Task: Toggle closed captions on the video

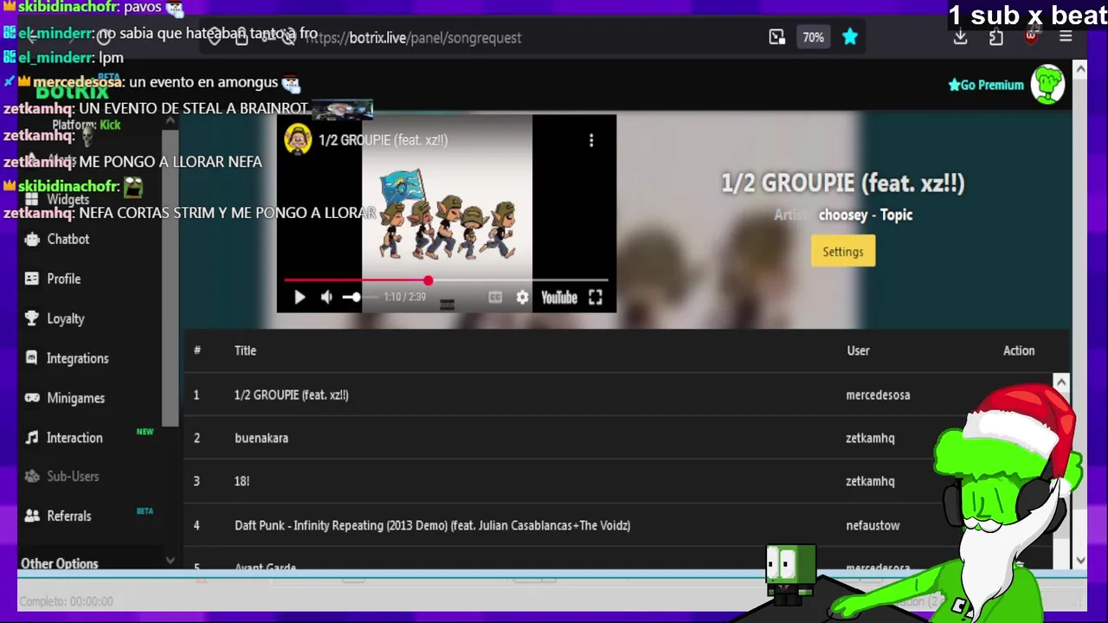Action: (x=495, y=298)
